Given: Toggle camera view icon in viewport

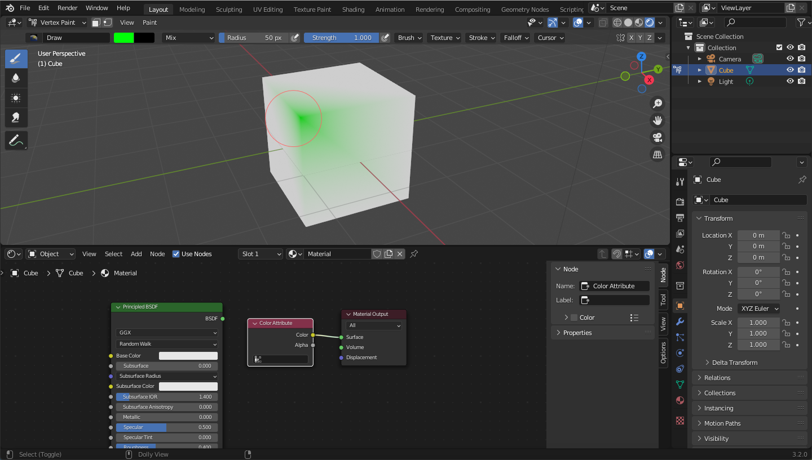Looking at the screenshot, I should [x=657, y=137].
